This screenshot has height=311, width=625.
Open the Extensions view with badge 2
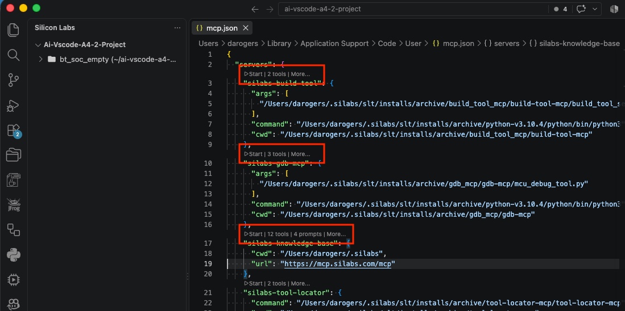tap(14, 131)
